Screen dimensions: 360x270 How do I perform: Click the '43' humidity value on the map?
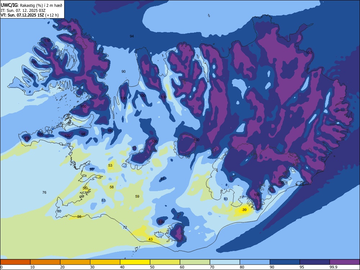[150, 239]
